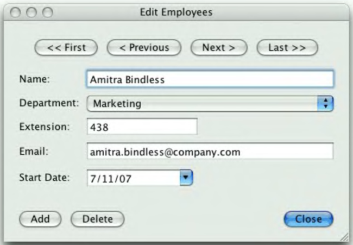
Task: Focus the Extension field containing 438
Action: tap(141, 127)
